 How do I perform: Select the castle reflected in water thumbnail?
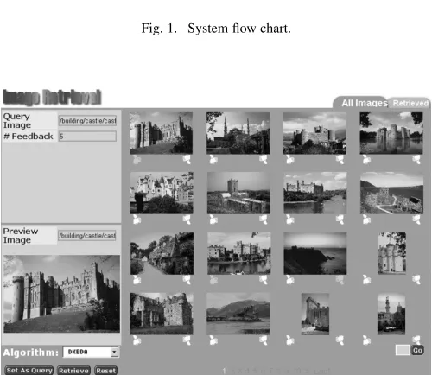[x=238, y=253]
